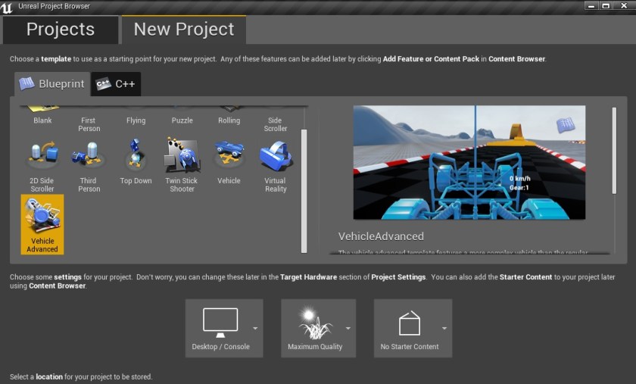Choose the Flying template

click(136, 117)
